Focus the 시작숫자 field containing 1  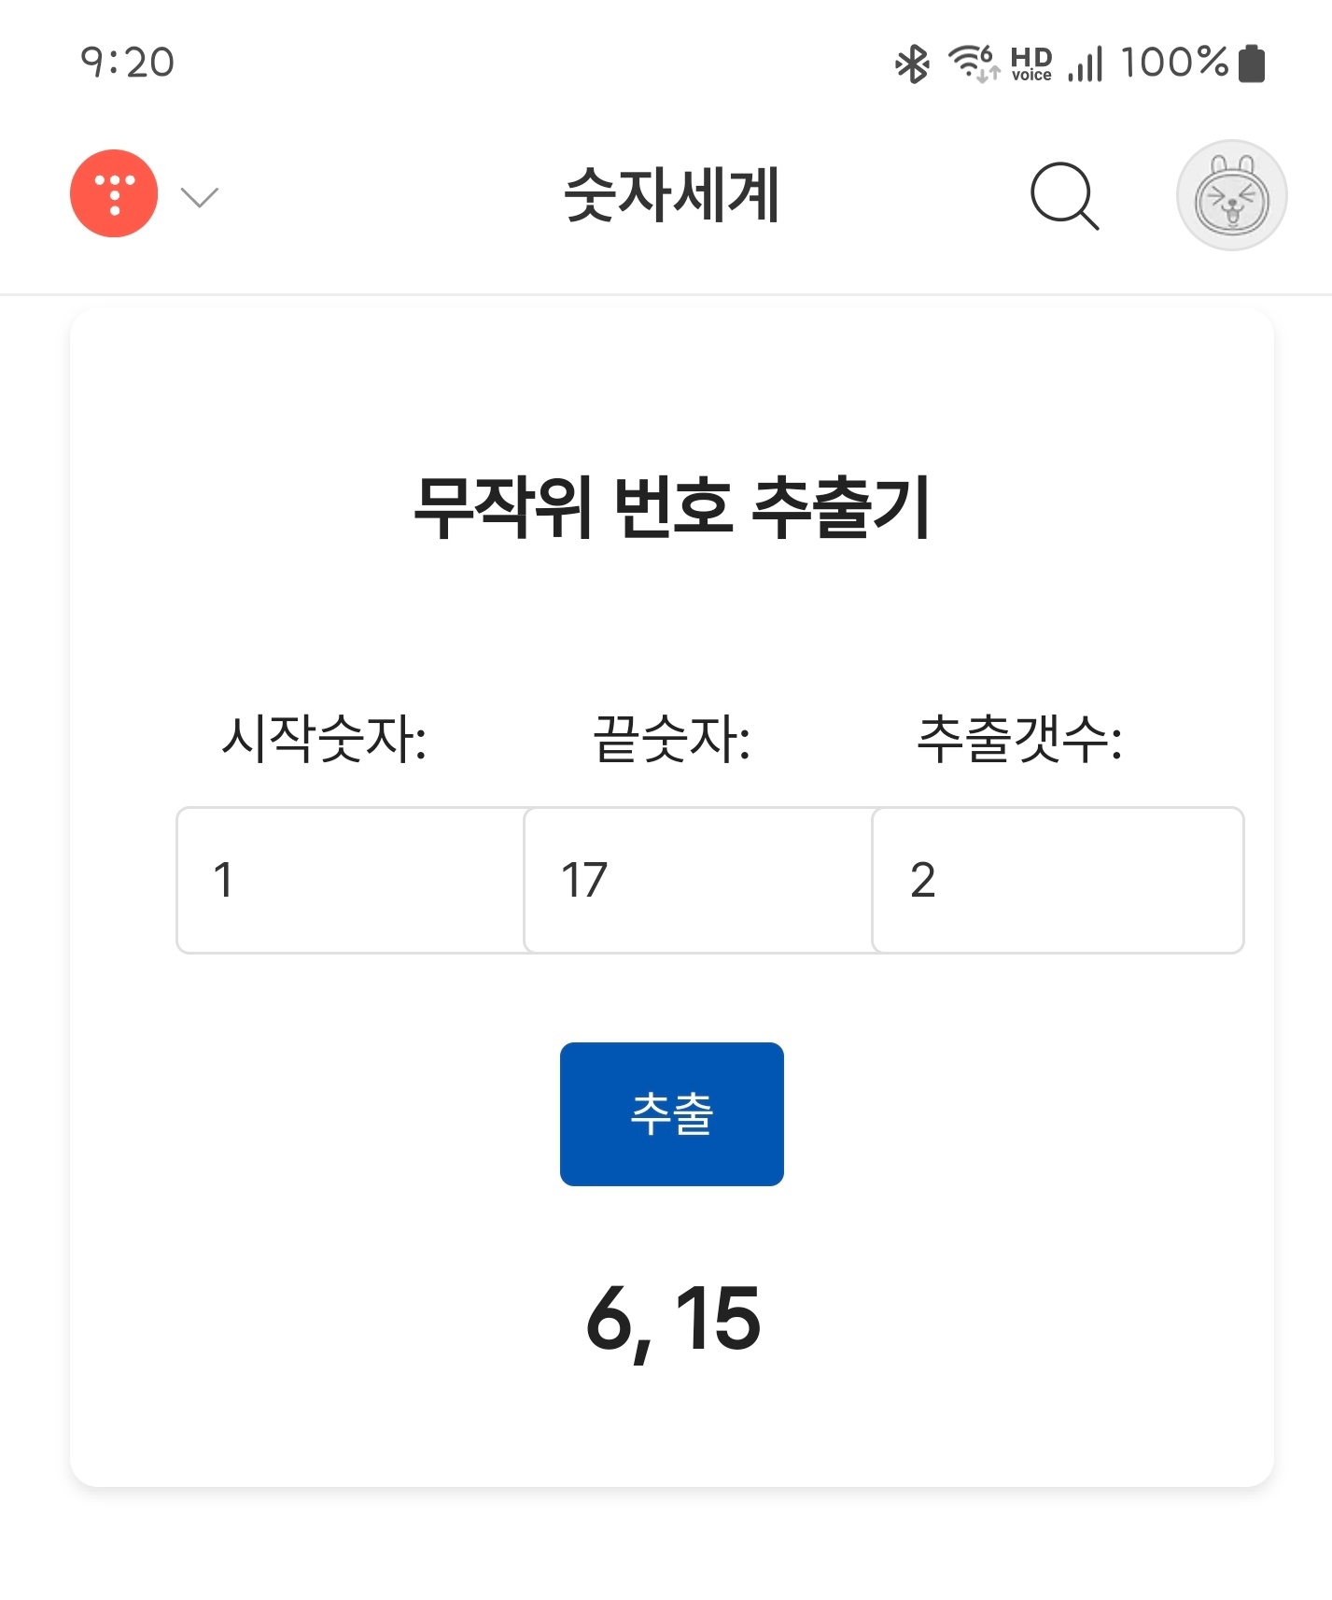351,880
